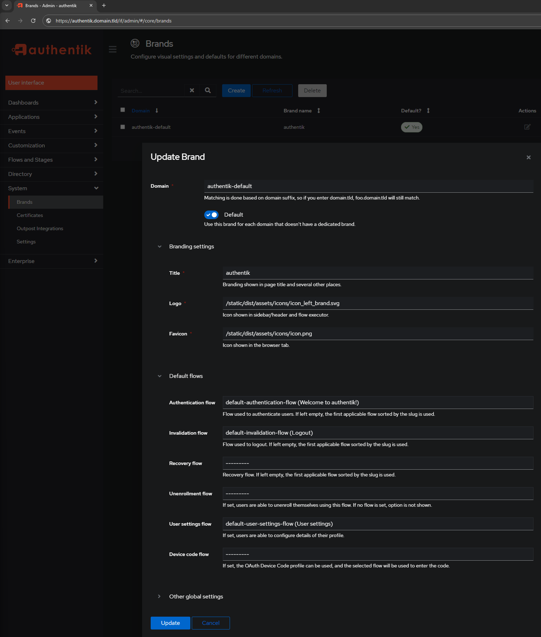Toggle the hamburger sidebar menu icon
Image resolution: width=541 pixels, height=637 pixels.
pyautogui.click(x=112, y=50)
